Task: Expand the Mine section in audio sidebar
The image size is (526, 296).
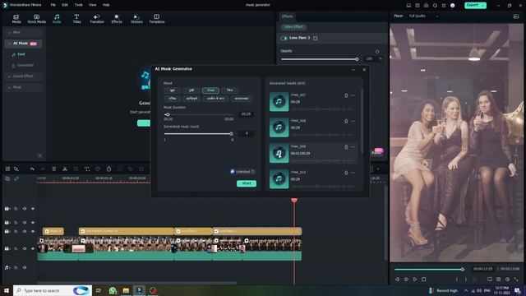Action: tap(9, 33)
